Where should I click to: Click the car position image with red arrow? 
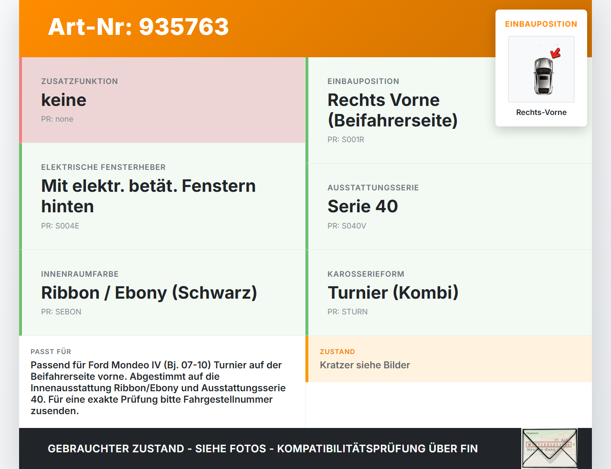[x=541, y=69]
